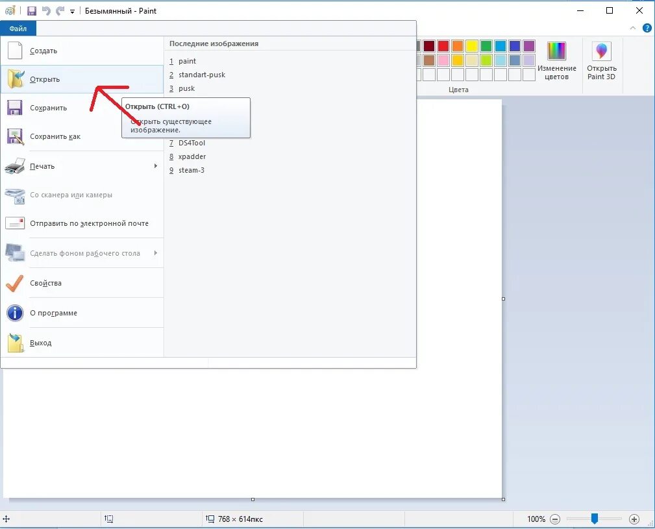This screenshot has height=529, width=655.
Task: Pick the pink color swatch
Action: click(443, 60)
